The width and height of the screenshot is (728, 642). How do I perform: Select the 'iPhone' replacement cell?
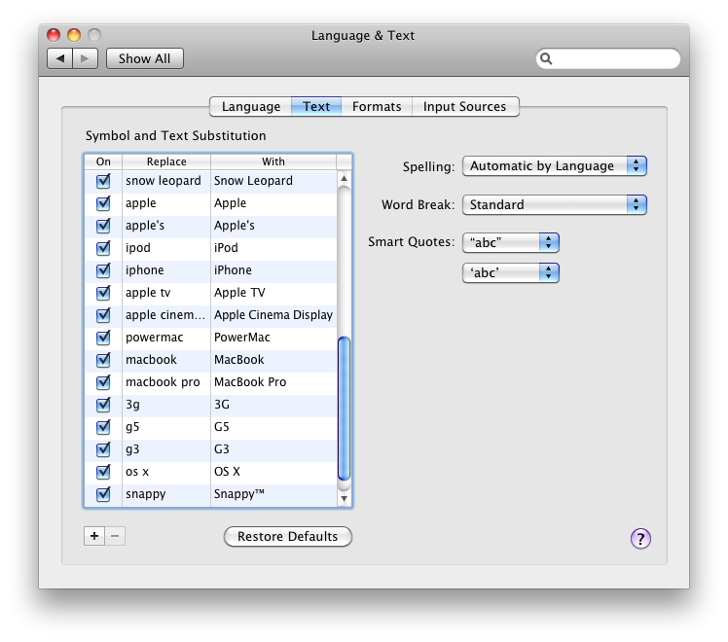273,270
